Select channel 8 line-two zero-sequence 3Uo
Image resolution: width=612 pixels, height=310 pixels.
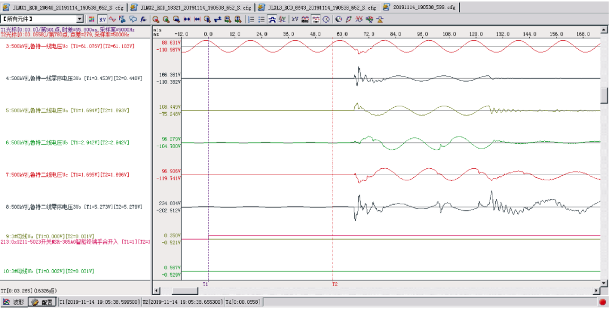[74, 206]
